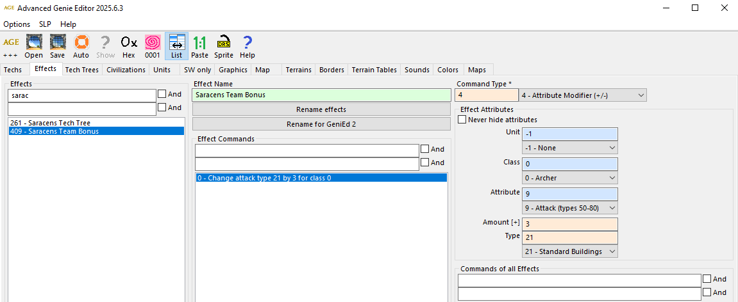Click the Auto lifebuoy toolbar icon
This screenshot has height=302, width=738.
[x=81, y=47]
